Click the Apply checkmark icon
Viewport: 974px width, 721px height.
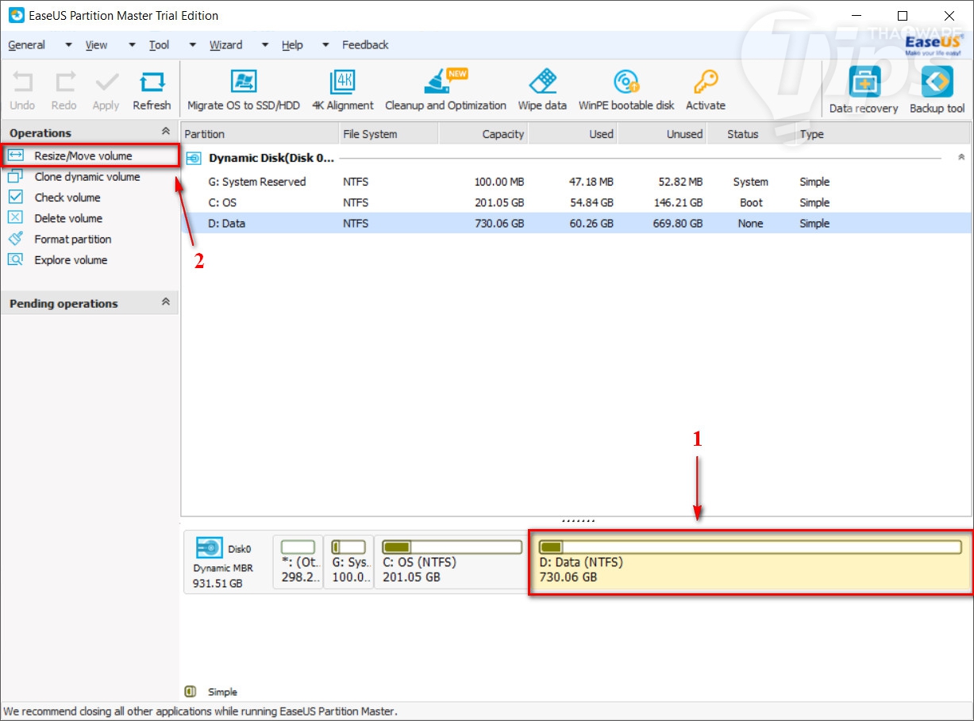[x=106, y=82]
